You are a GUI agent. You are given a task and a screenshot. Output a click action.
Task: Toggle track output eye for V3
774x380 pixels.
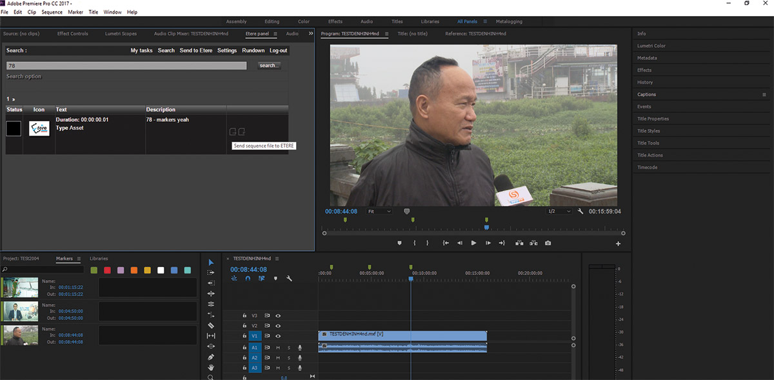click(278, 315)
